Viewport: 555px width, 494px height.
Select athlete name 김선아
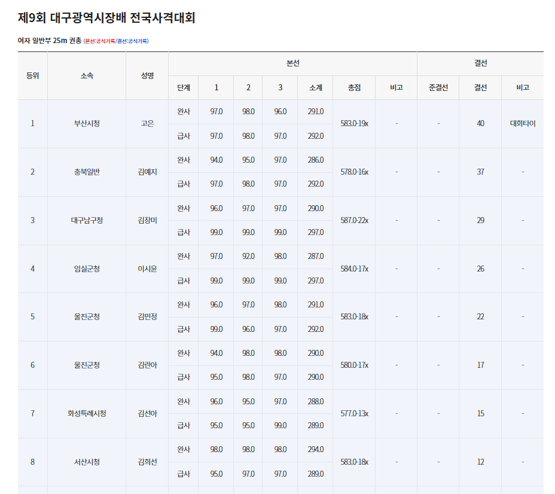(147, 414)
